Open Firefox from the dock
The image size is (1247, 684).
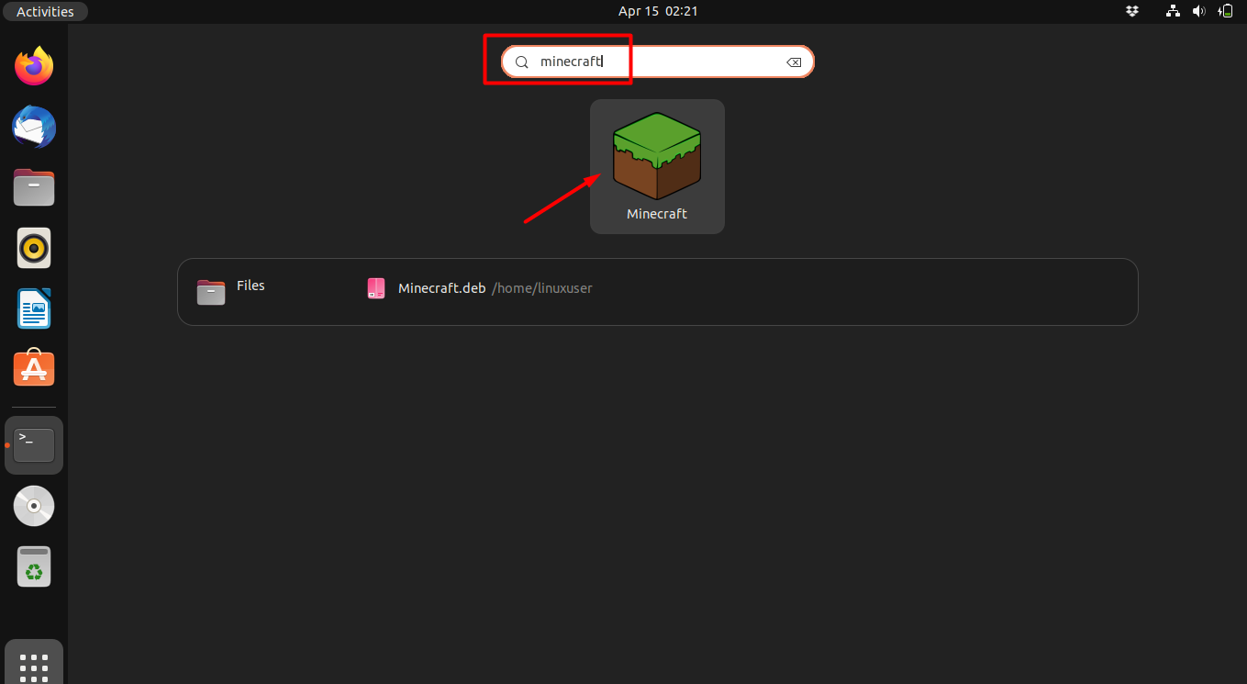(34, 66)
